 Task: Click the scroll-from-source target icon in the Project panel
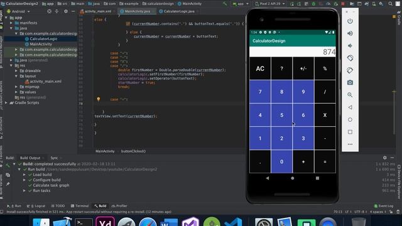coord(49,11)
